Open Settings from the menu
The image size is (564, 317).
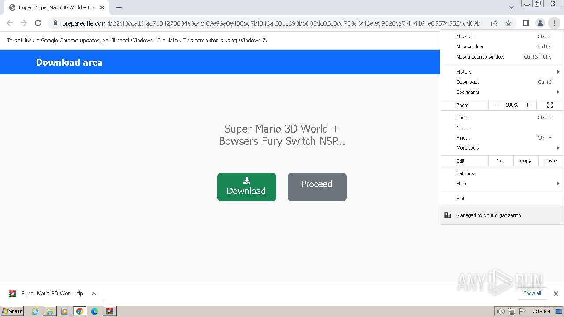pos(502,173)
